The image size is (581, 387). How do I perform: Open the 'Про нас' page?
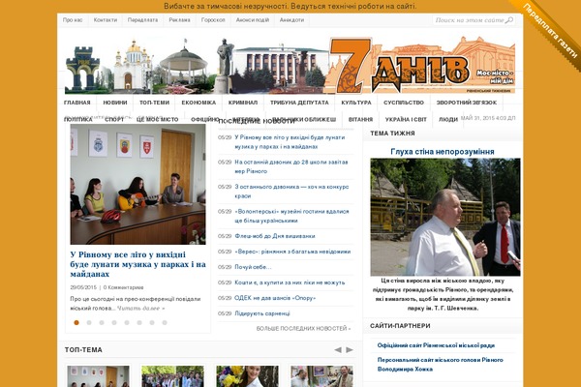pyautogui.click(x=73, y=20)
